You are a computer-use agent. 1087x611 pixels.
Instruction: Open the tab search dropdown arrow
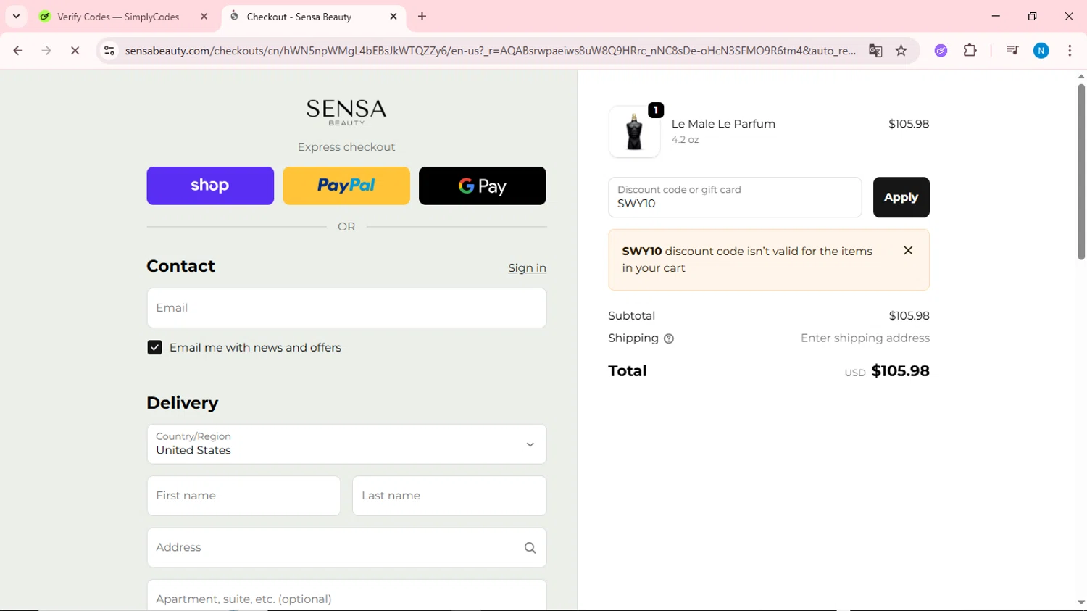[x=16, y=16]
